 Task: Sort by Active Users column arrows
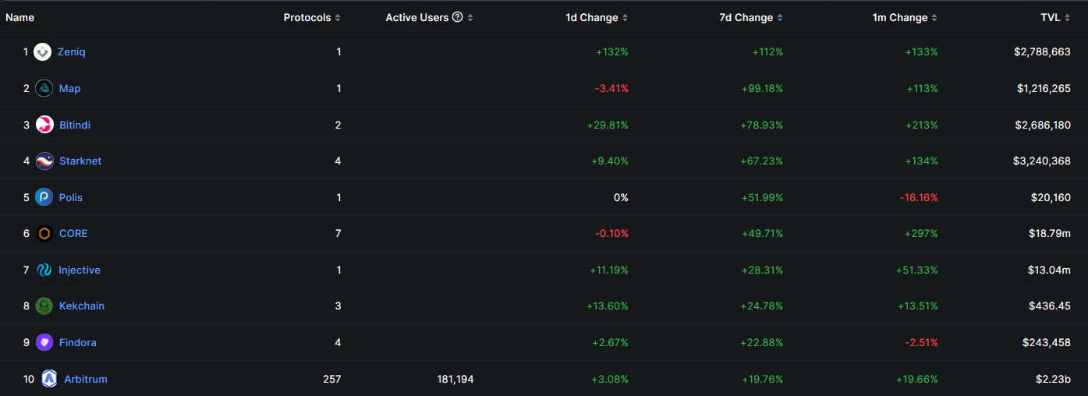coord(470,18)
